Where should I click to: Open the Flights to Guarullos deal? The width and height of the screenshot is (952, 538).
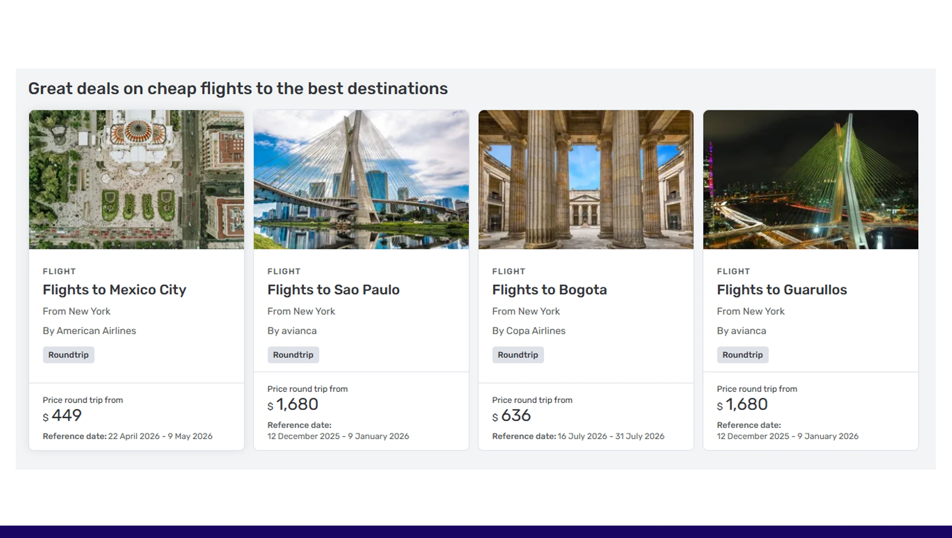coord(781,289)
